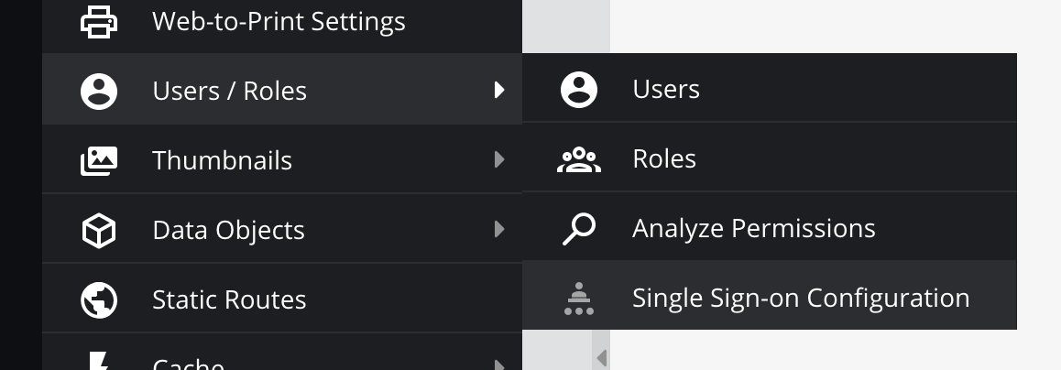
Task: Click the Cache lightning bolt icon
Action: coord(99,361)
